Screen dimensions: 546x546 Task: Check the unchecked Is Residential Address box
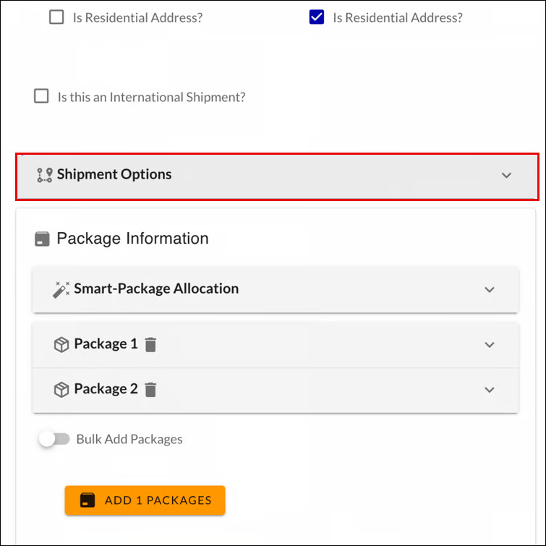(56, 17)
